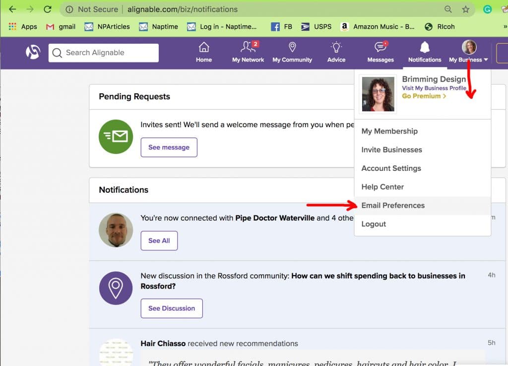
Task: Reload the page with the refresh icon
Action: 48,9
